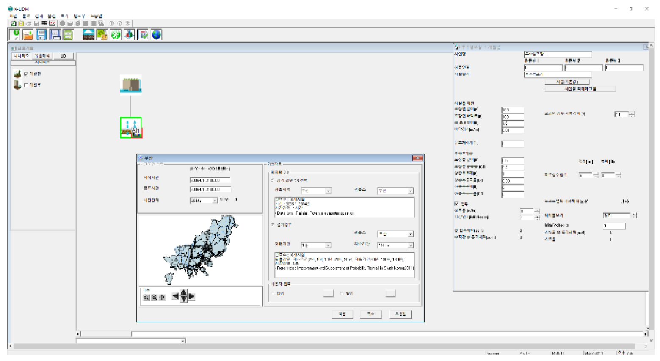Open the first menu in the menu bar
660x361 pixels.
pos(13,16)
